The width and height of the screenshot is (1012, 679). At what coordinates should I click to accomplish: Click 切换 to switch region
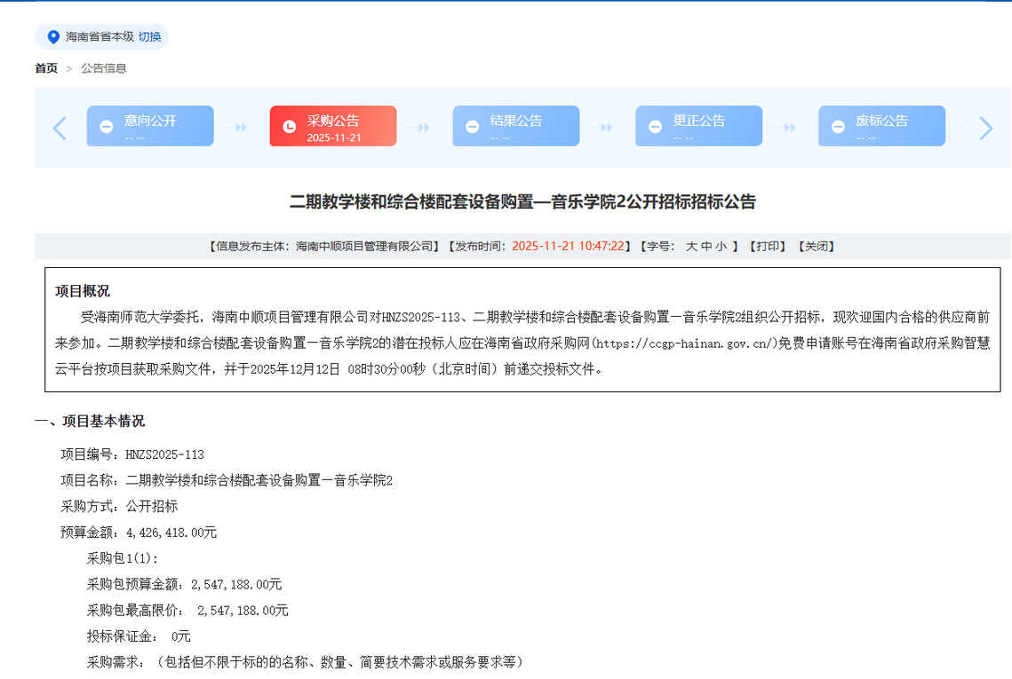[x=150, y=37]
